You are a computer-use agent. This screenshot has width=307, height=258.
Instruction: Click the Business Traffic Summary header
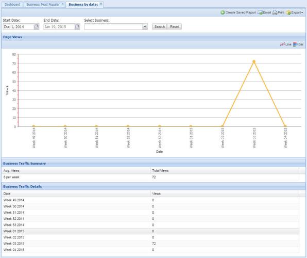pos(153,164)
